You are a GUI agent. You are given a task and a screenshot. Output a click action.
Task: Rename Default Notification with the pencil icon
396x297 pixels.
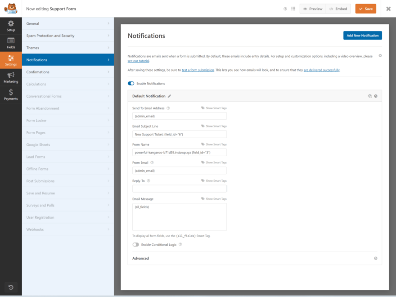170,96
